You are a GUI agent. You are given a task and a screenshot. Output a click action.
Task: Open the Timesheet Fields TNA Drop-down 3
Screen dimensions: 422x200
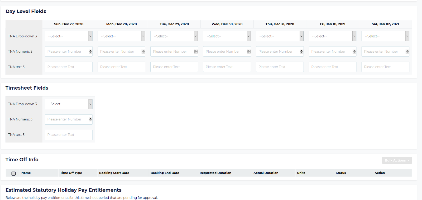coord(68,104)
